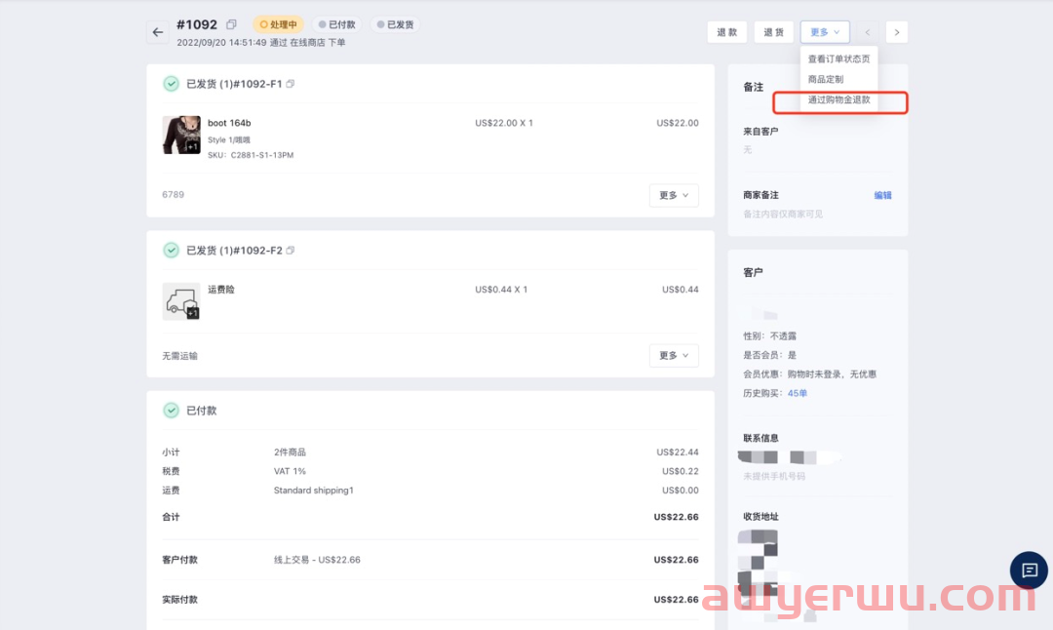Click green check icon beside 已付款 section
Screen dimensions: 1053x630
tap(172, 411)
